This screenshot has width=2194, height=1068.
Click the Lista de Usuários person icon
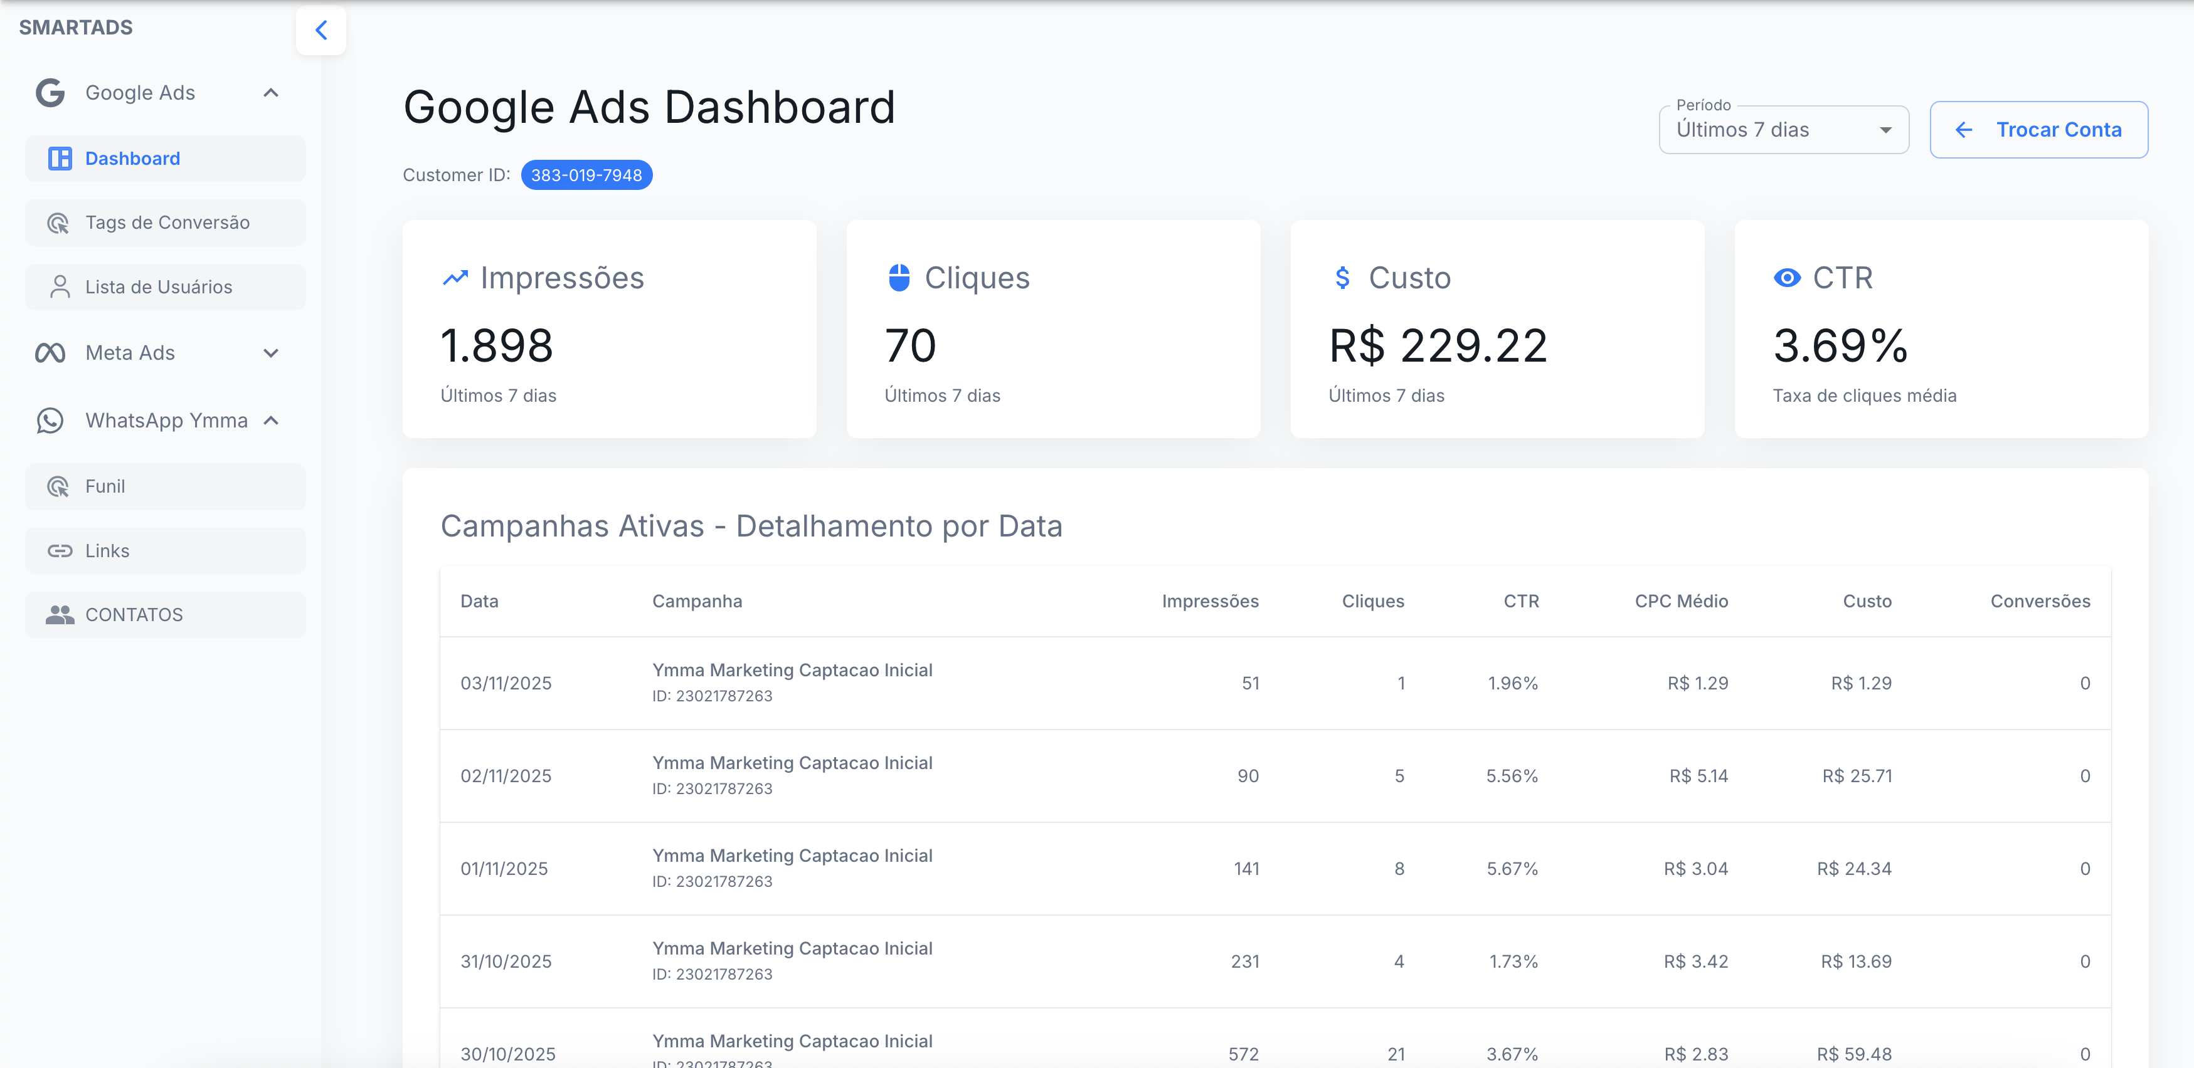(59, 287)
